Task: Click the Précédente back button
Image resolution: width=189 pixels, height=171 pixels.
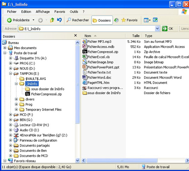Action: 18,20
